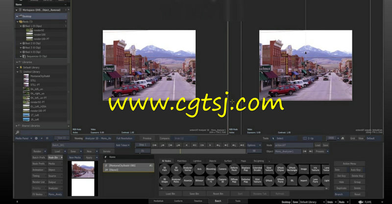Collapse the Desktop tree item
Viewport: 392px width, 204px height.
(x=17, y=16)
